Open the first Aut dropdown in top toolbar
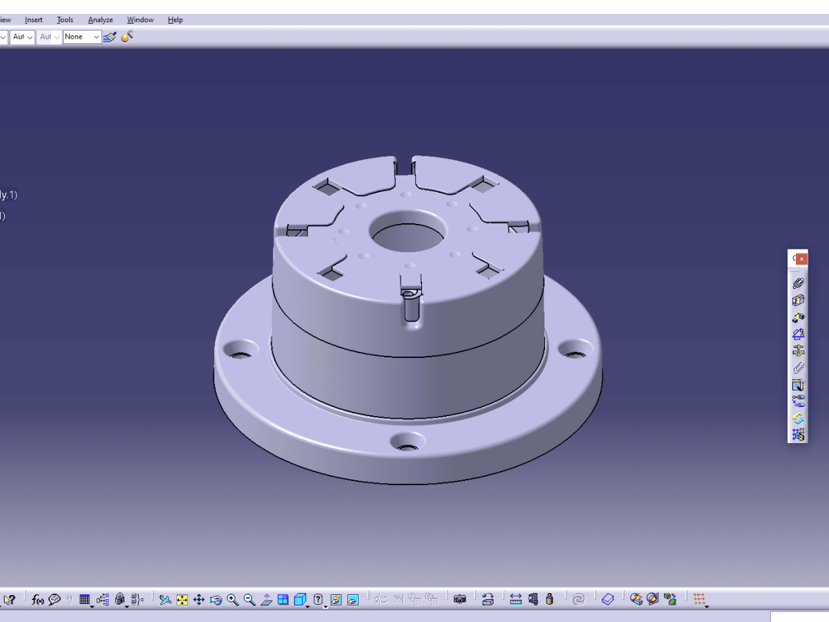This screenshot has width=829, height=622. coord(23,37)
